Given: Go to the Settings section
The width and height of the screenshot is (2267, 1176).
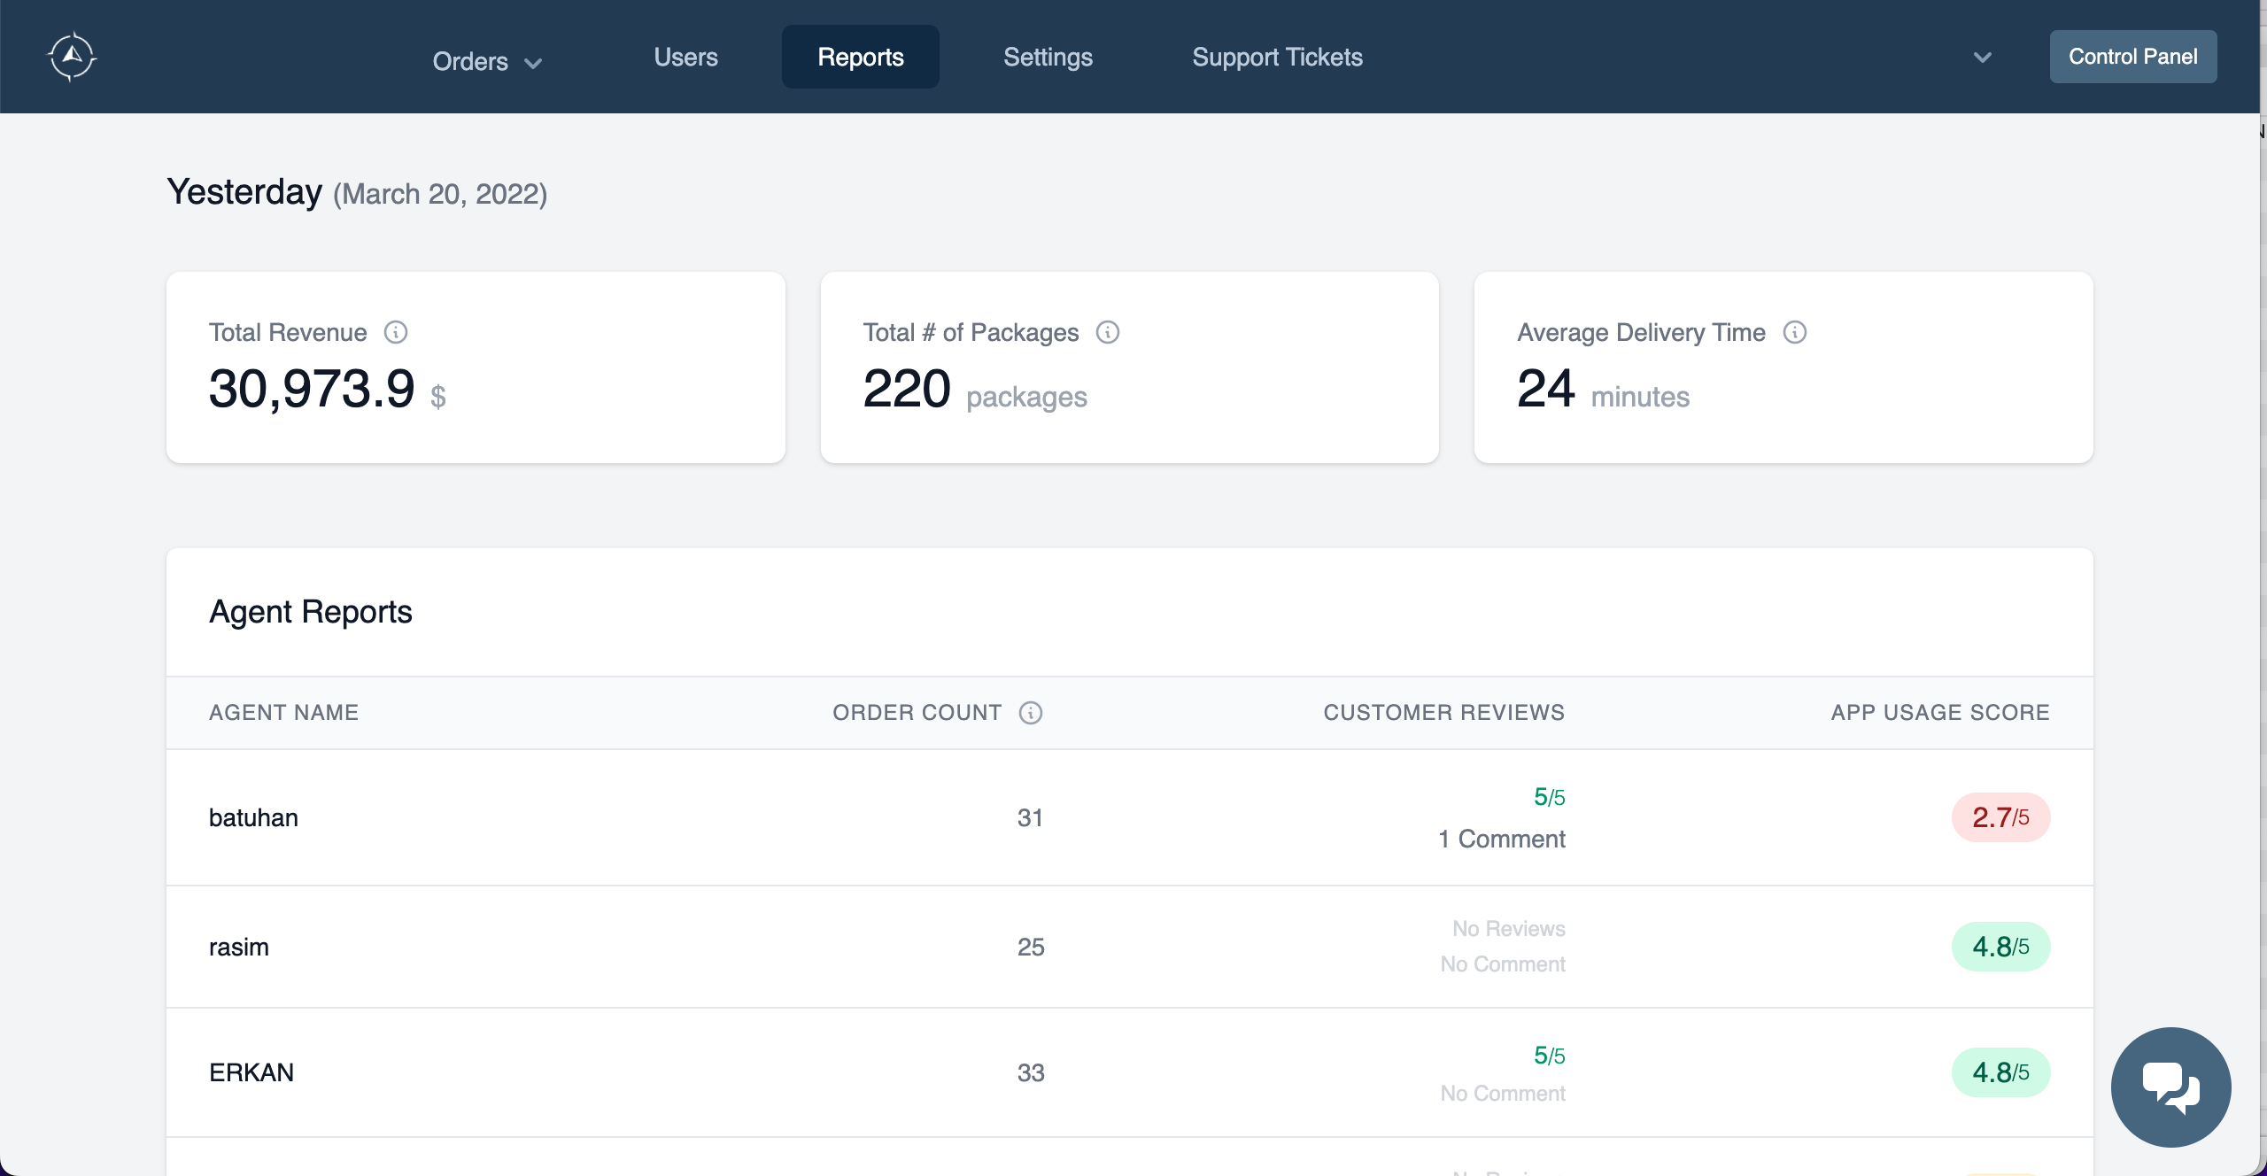Looking at the screenshot, I should coord(1048,57).
